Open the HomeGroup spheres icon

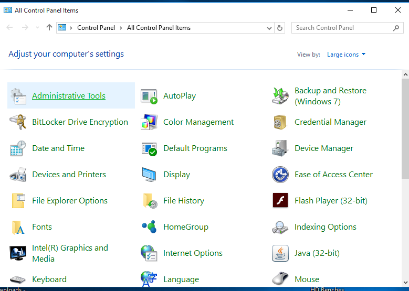(x=149, y=227)
